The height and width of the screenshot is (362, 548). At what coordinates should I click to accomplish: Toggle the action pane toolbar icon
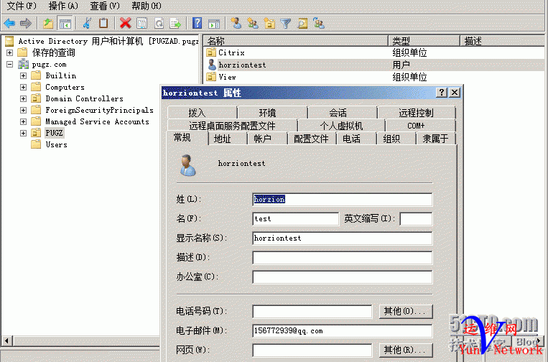(214, 24)
